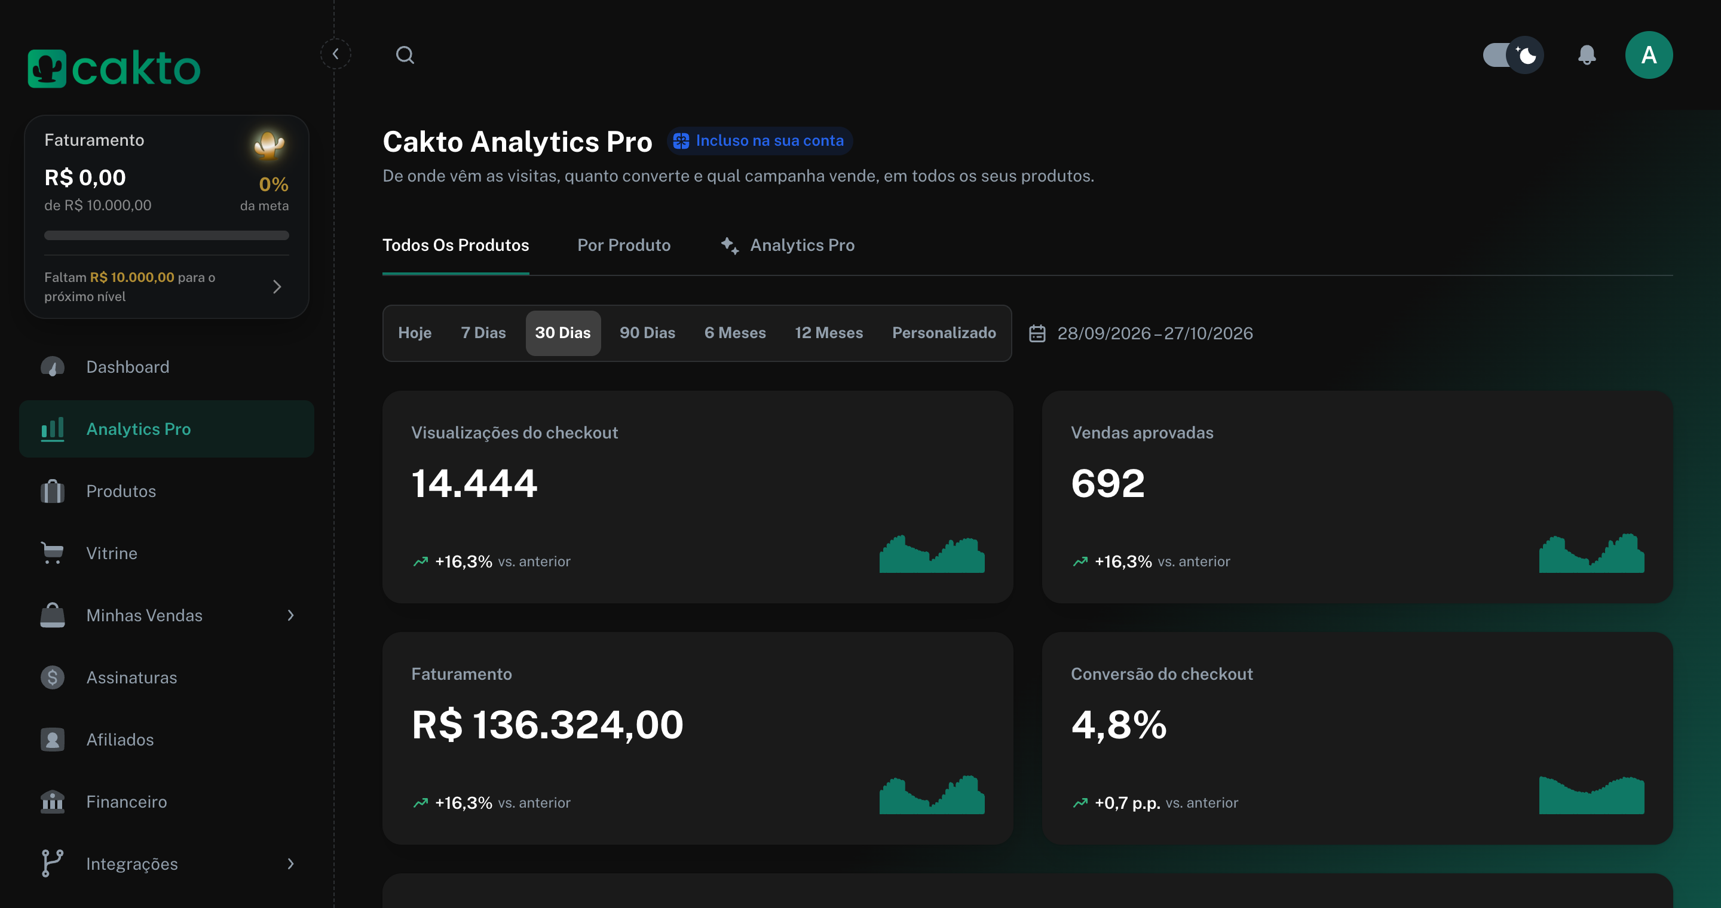Open Afiliados in the sidebar
The image size is (1721, 908).
click(166, 740)
